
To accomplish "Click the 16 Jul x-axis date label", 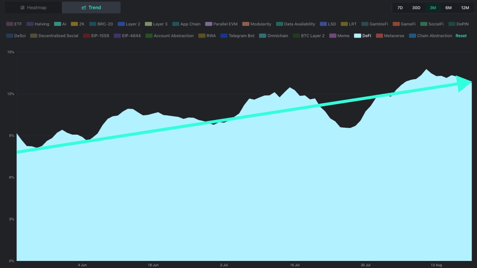I will [x=295, y=265].
